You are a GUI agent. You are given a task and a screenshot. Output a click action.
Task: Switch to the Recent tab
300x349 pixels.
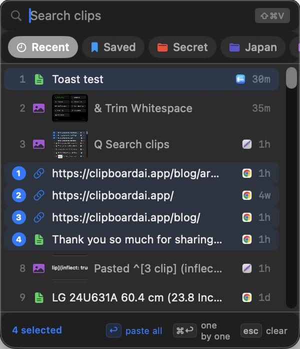(43, 47)
